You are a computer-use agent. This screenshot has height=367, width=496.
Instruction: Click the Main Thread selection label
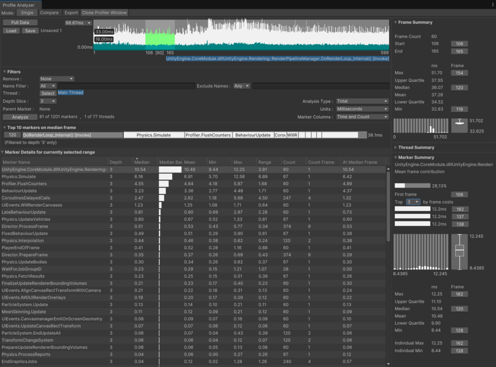pos(71,92)
